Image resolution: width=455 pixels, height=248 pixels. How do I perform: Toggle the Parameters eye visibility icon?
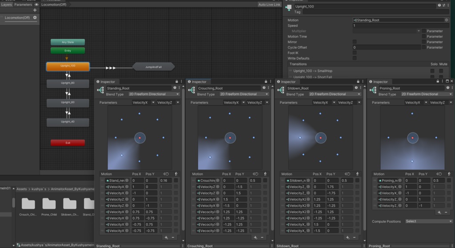36,4
